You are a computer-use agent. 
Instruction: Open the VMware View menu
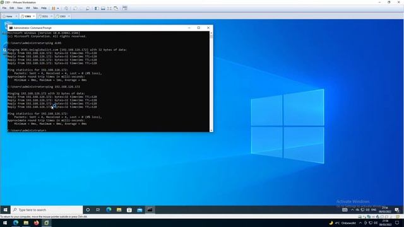coord(20,8)
